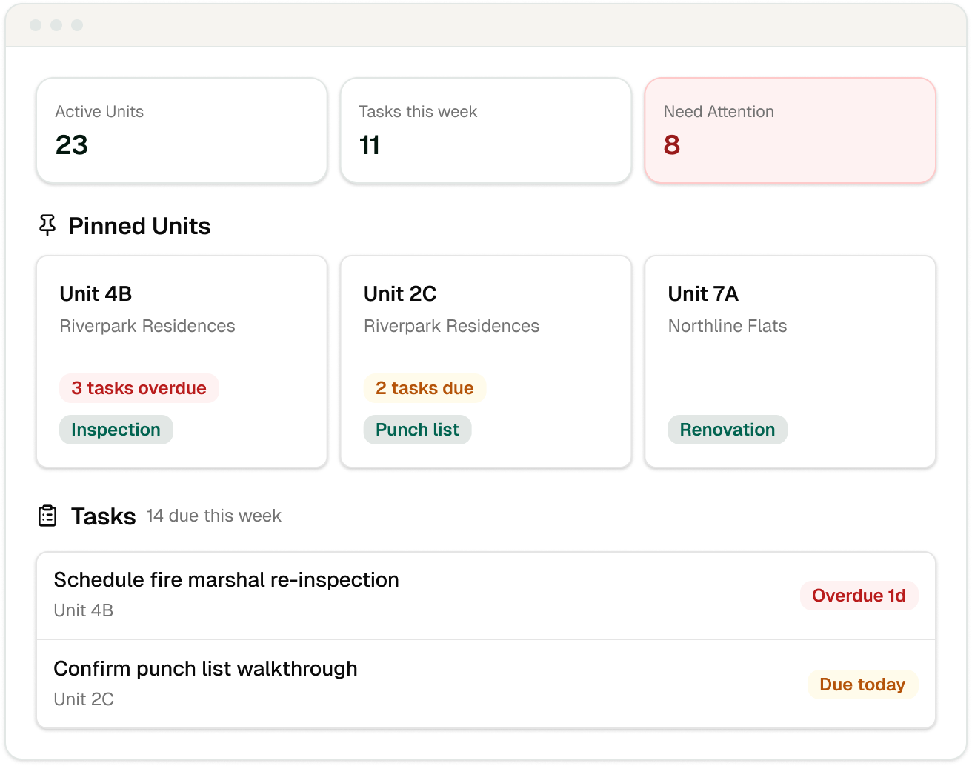Viewport: 972px width, 766px height.
Task: Click the Tasks this week count 11
Action: pos(370,145)
